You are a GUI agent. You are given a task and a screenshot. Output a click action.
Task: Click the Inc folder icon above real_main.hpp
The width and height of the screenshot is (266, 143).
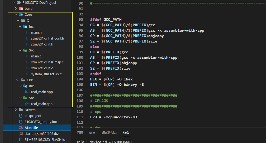click(x=25, y=86)
